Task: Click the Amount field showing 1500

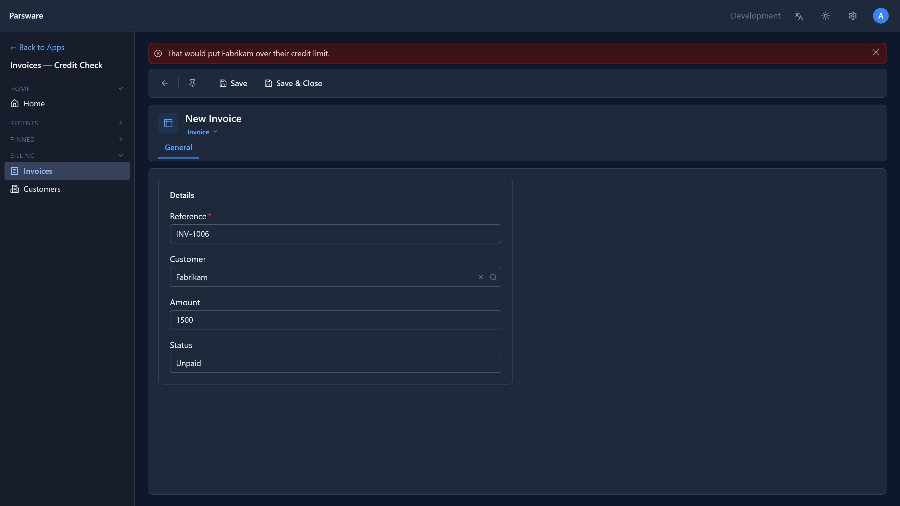Action: (335, 320)
